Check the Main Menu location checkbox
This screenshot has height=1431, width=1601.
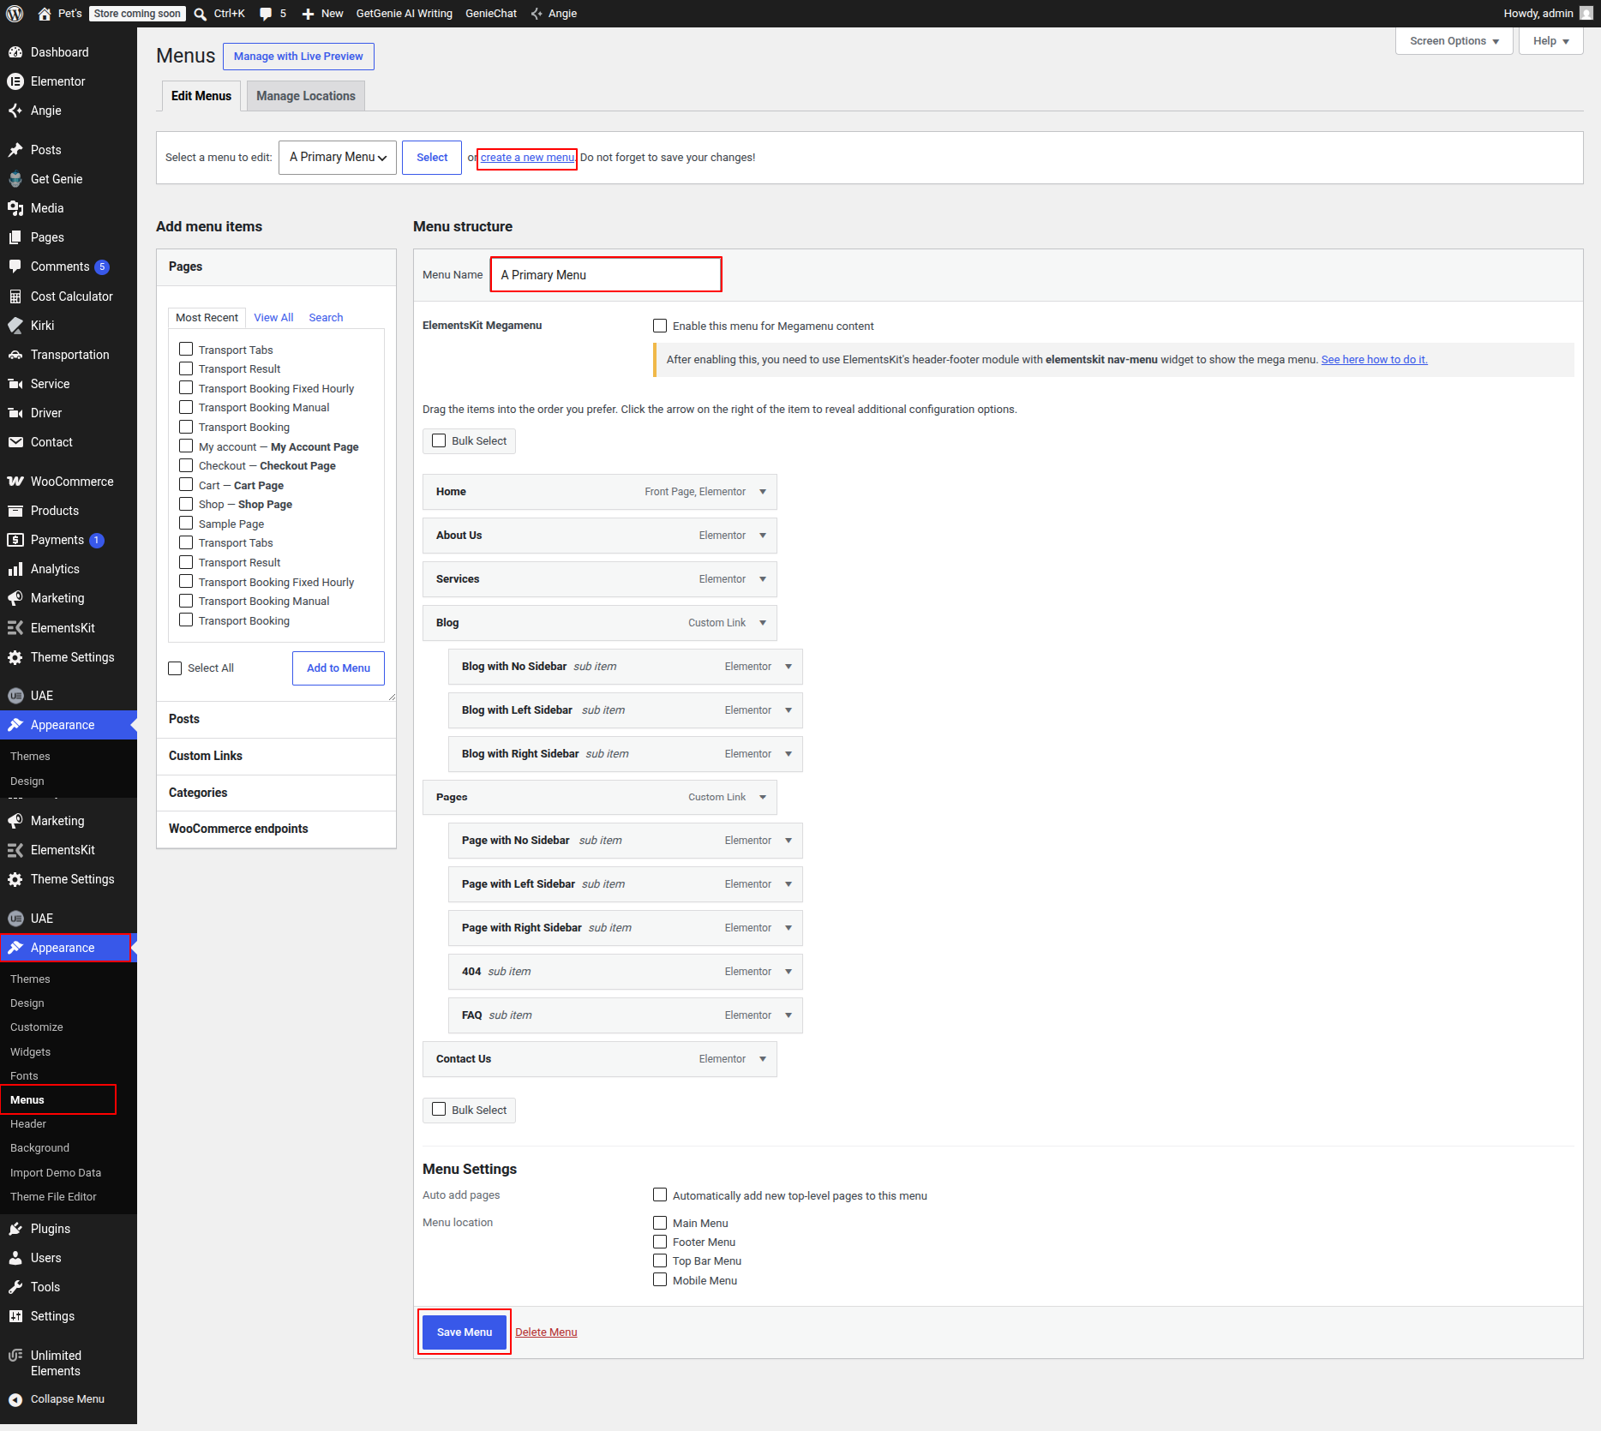(660, 1223)
